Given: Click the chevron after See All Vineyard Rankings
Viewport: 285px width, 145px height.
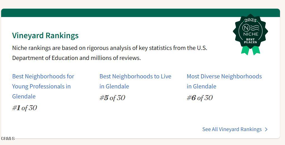Looking at the screenshot, I should 266,129.
